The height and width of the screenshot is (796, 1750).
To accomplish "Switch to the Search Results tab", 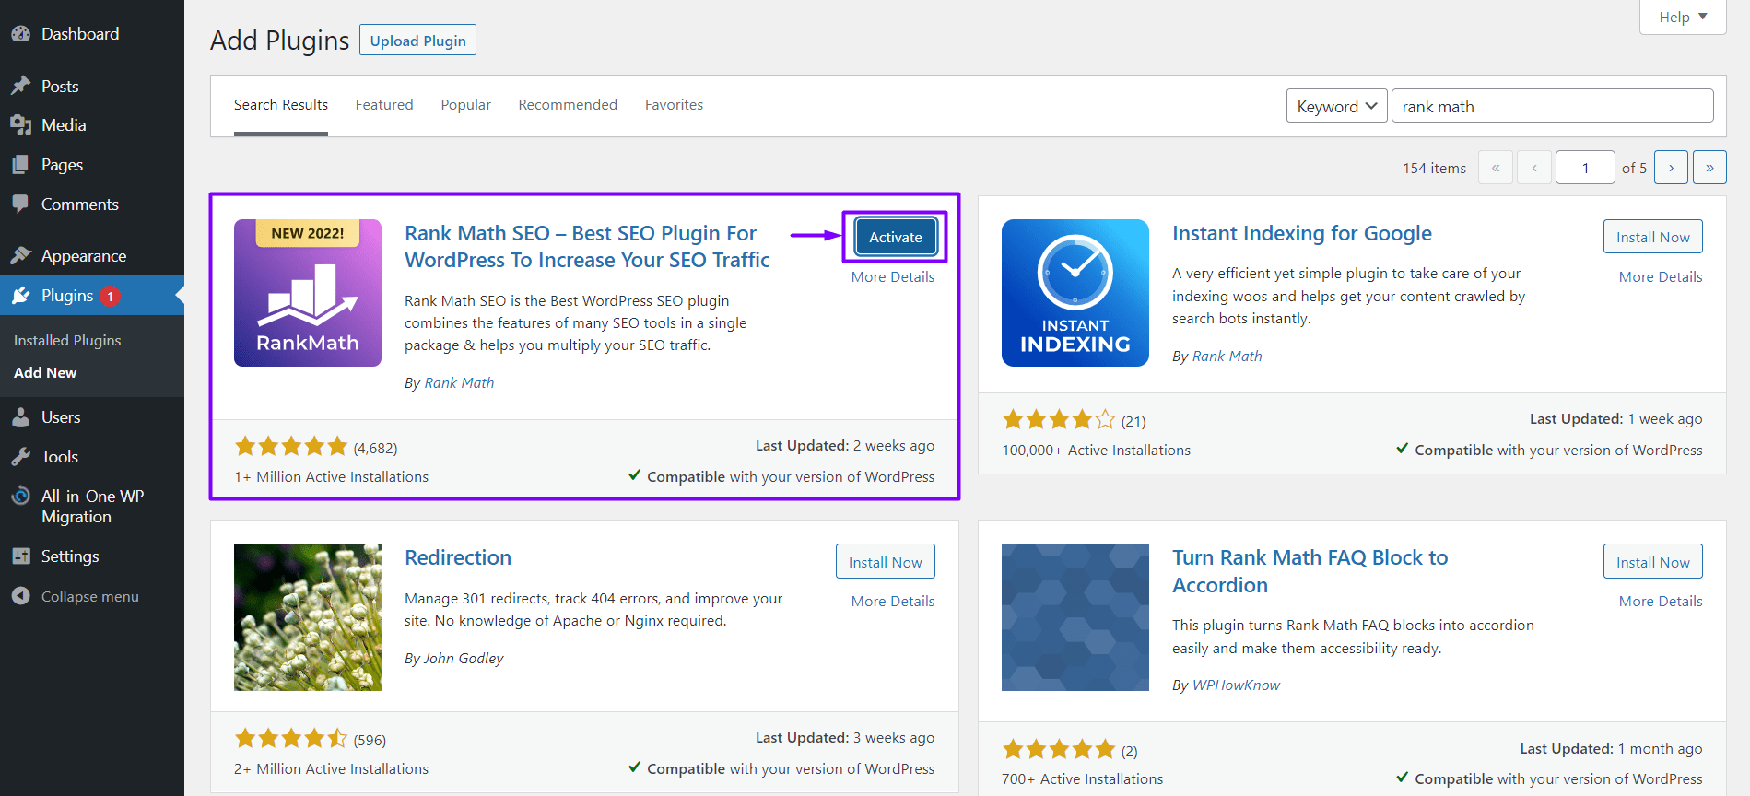I will click(281, 105).
